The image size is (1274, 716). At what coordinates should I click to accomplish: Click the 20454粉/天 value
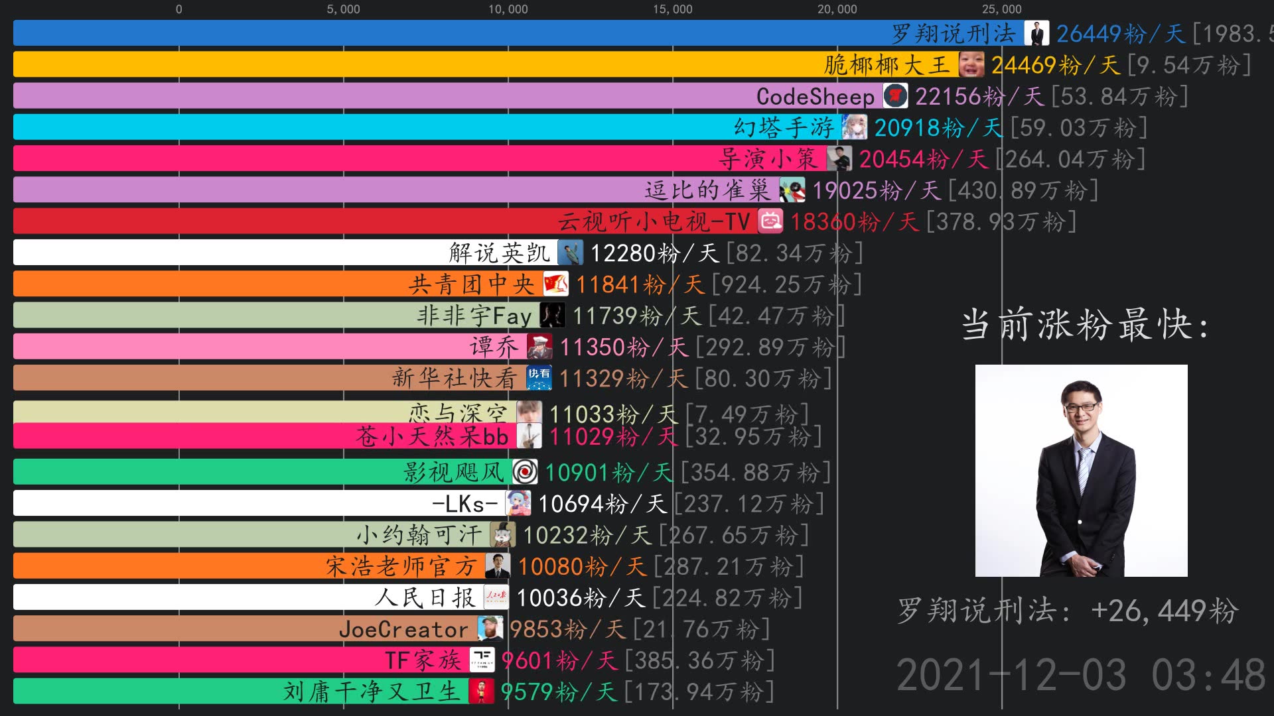point(924,159)
